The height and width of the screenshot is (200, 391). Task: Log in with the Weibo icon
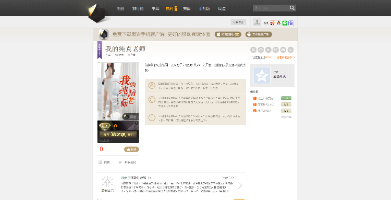point(272,23)
